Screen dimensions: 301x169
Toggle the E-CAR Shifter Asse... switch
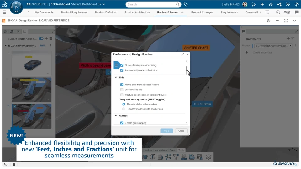tap(41, 39)
